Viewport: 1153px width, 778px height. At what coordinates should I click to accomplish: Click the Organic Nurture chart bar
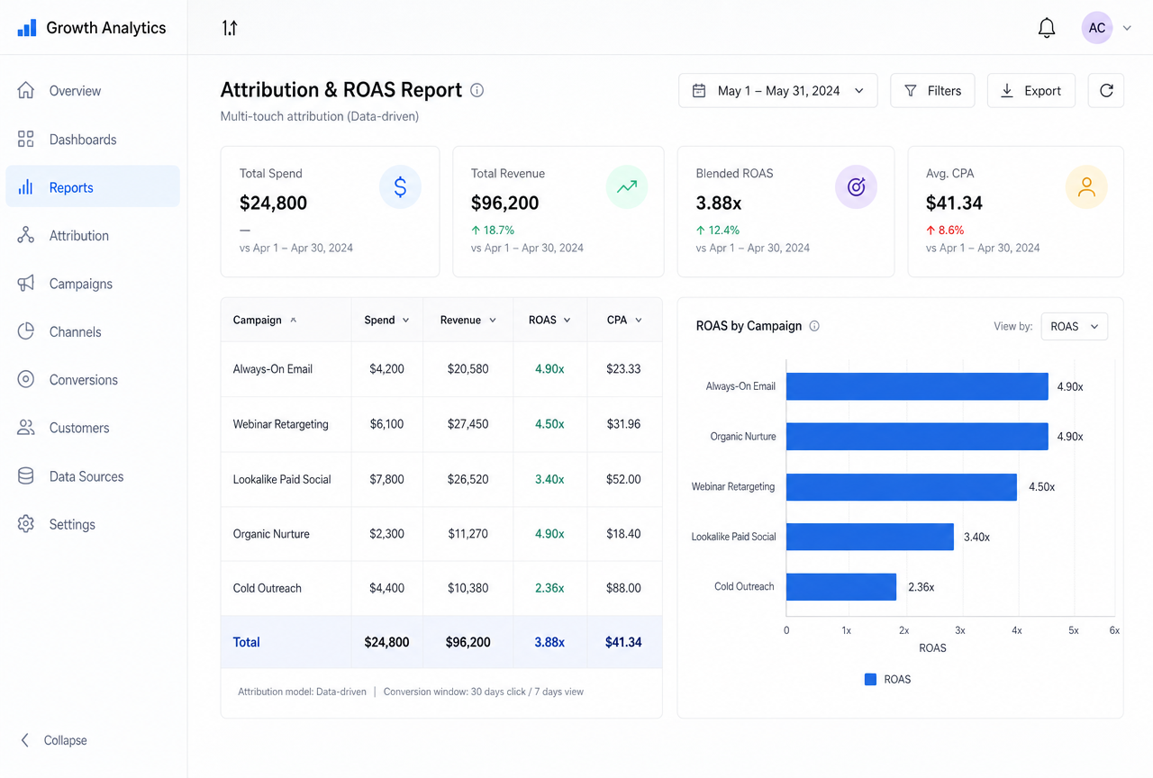point(917,437)
